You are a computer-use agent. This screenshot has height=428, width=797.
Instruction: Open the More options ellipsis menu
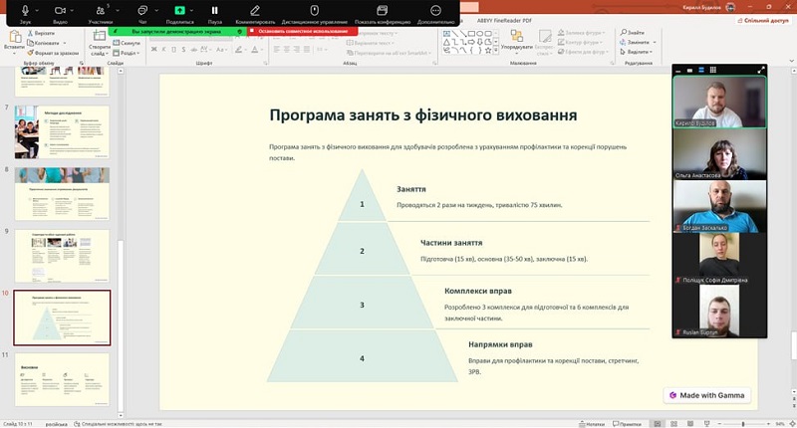435,11
